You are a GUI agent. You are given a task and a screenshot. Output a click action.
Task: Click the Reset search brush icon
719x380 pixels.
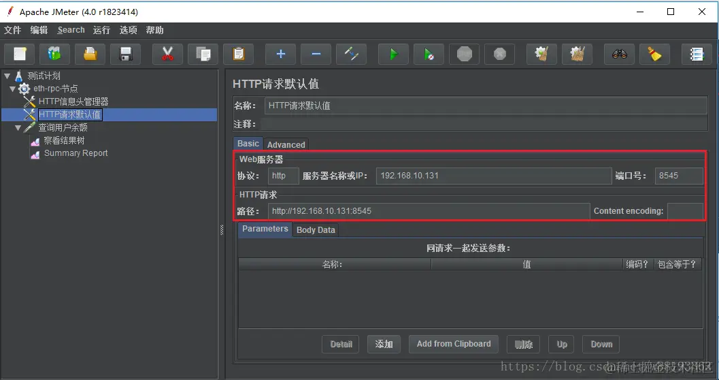pyautogui.click(x=654, y=54)
